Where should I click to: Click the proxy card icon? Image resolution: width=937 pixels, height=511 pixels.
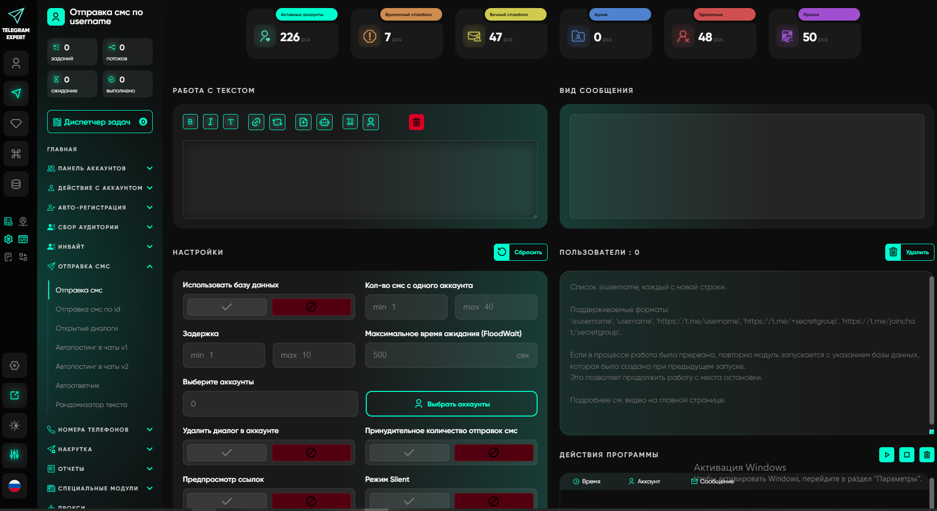click(787, 37)
